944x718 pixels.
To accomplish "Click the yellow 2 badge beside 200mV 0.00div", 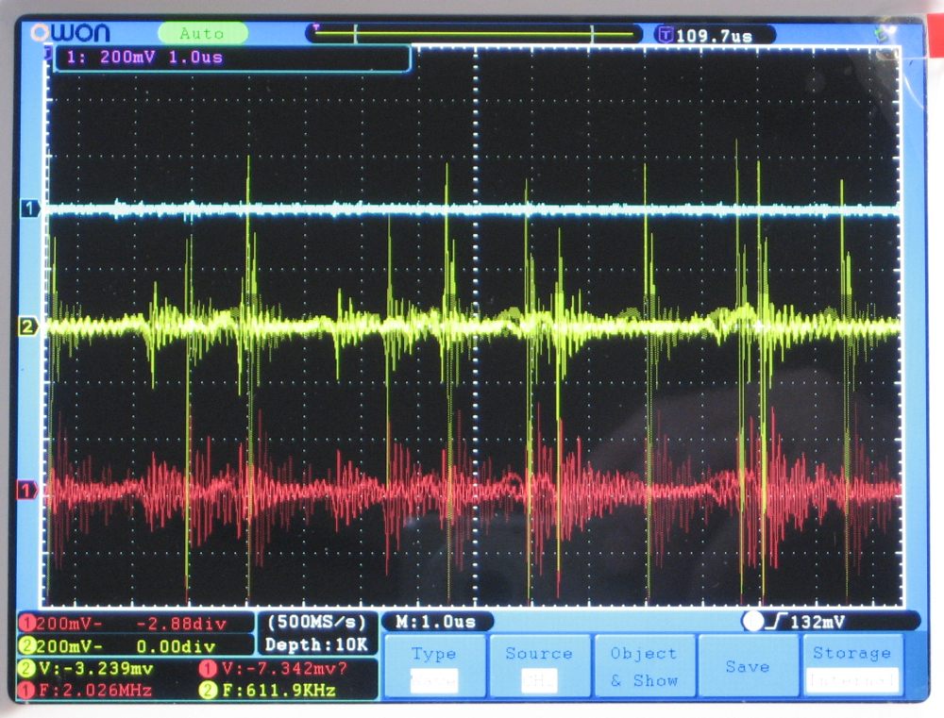I will pyautogui.click(x=27, y=646).
